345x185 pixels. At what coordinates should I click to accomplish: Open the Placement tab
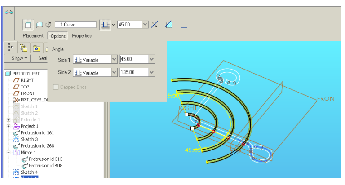(x=33, y=36)
